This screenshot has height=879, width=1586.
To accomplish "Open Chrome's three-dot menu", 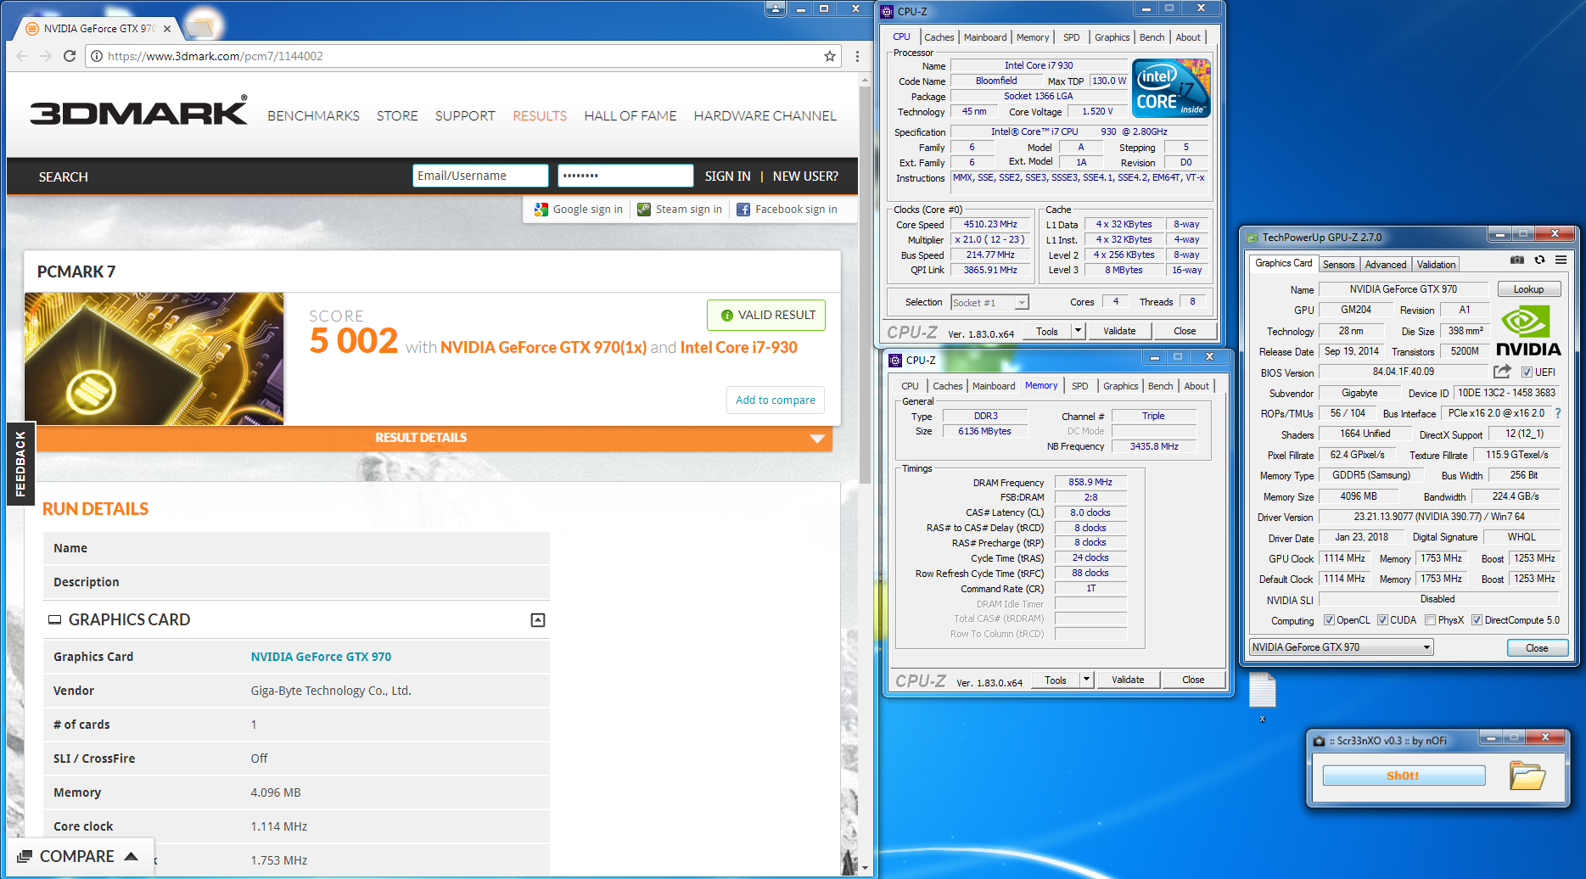I will coord(857,56).
